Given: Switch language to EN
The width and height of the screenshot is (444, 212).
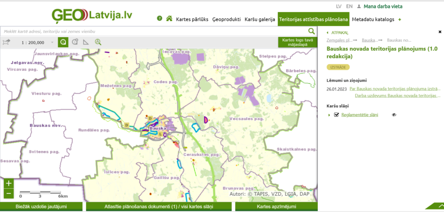Looking at the screenshot, I should 349,7.
